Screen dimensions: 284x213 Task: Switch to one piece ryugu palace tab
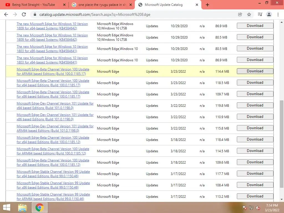(102, 5)
